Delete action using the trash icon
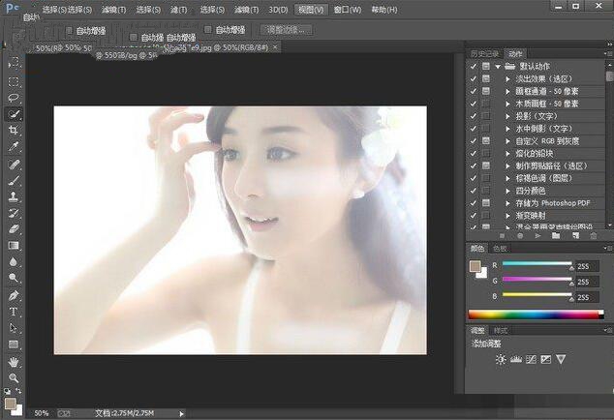This screenshot has height=420, width=614. tap(594, 235)
